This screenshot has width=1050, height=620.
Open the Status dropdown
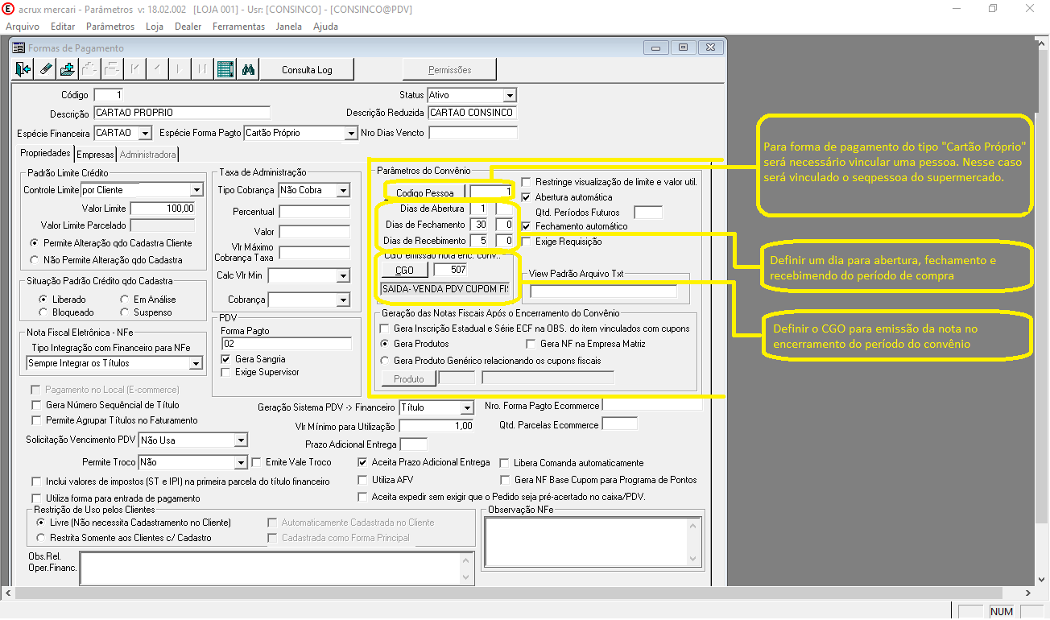click(x=509, y=95)
